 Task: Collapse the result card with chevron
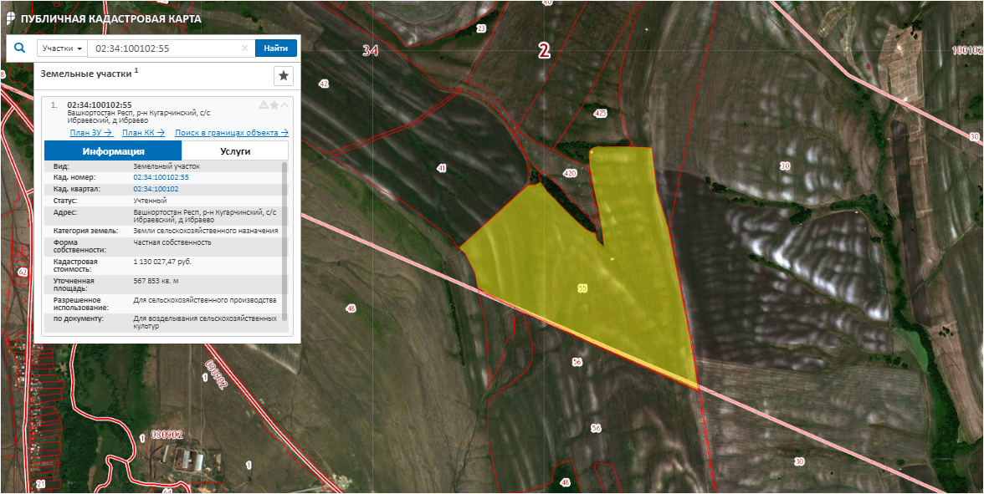[x=284, y=105]
